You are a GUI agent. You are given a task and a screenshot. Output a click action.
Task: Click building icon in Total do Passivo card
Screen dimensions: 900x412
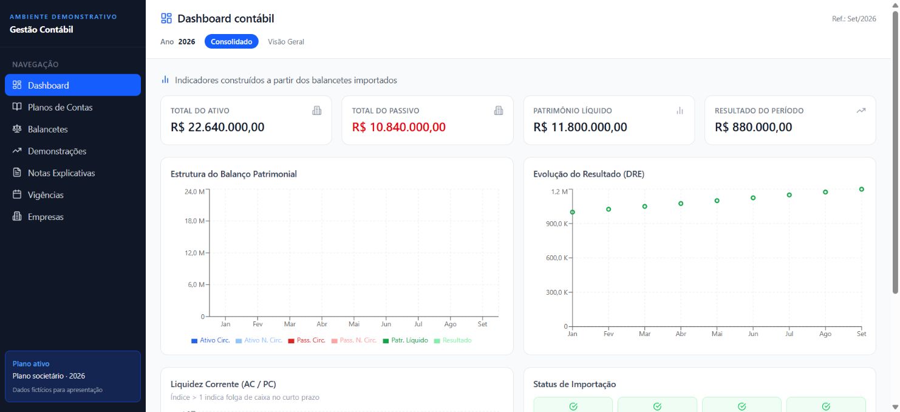[x=499, y=111]
